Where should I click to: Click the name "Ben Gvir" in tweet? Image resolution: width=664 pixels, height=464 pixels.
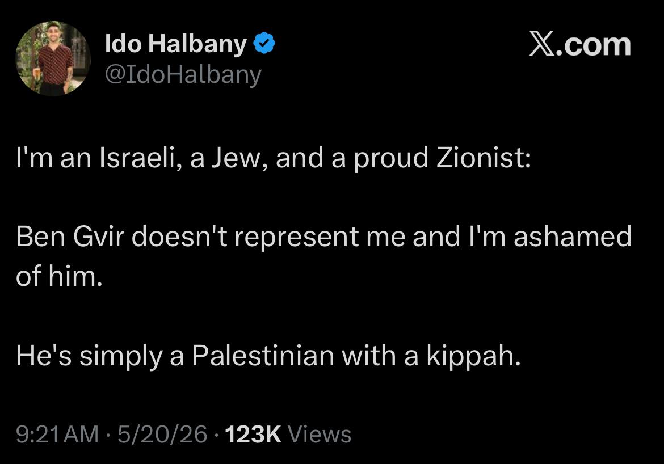click(x=70, y=236)
